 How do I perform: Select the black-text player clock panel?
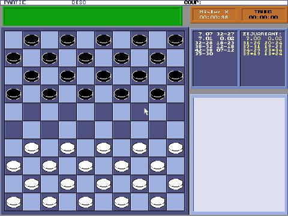tap(263, 14)
